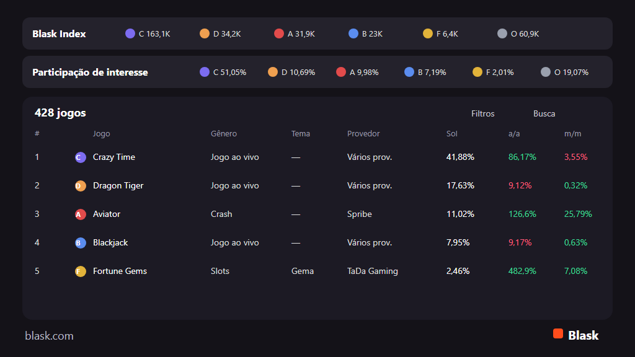635x357 pixels.
Task: Select the gray O 60,9K swatch in Blask Index
Action: 502,33
